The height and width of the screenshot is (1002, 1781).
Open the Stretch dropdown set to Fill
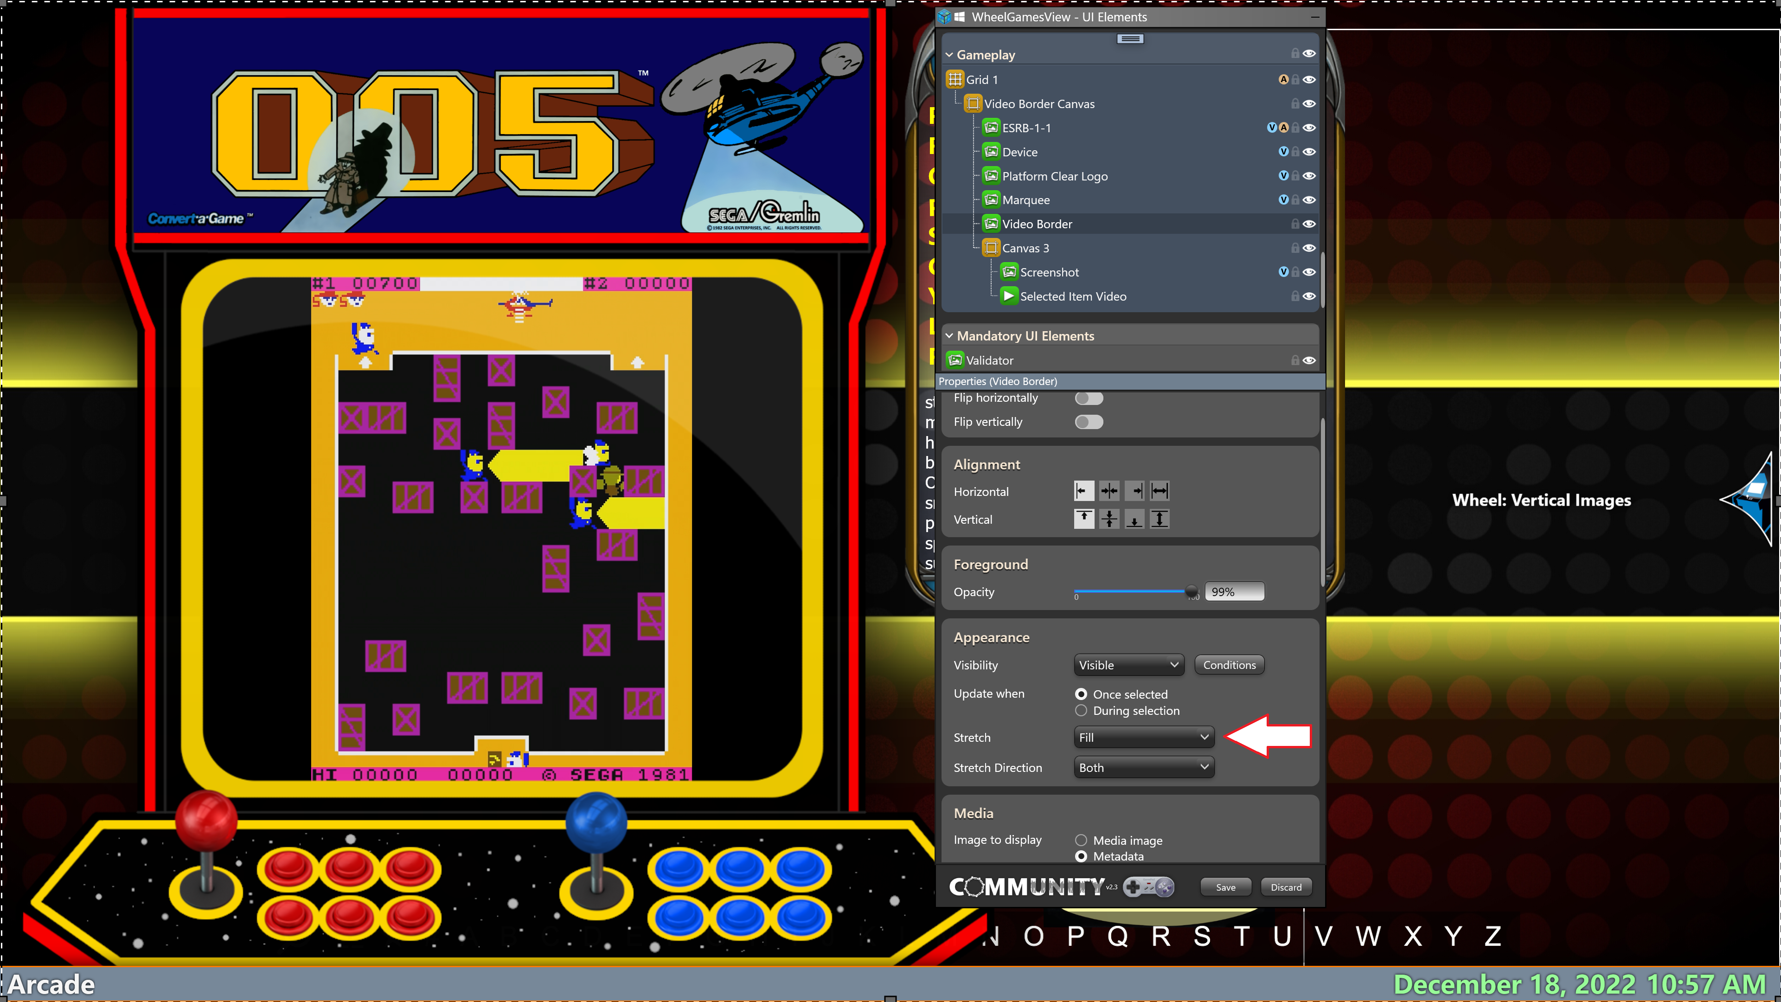pos(1144,737)
